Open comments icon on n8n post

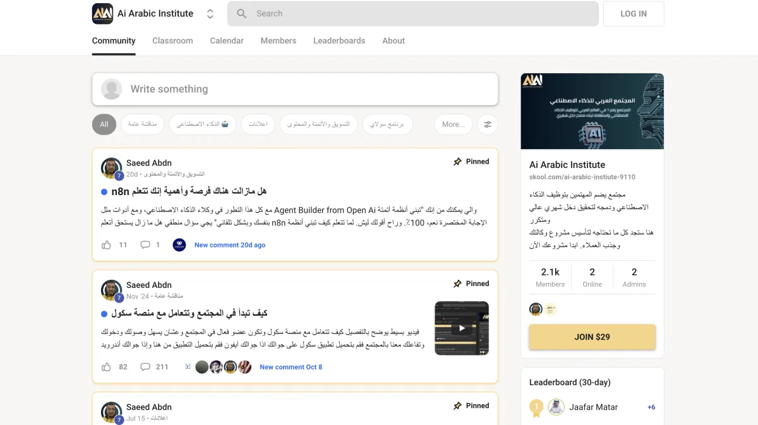[x=145, y=244]
